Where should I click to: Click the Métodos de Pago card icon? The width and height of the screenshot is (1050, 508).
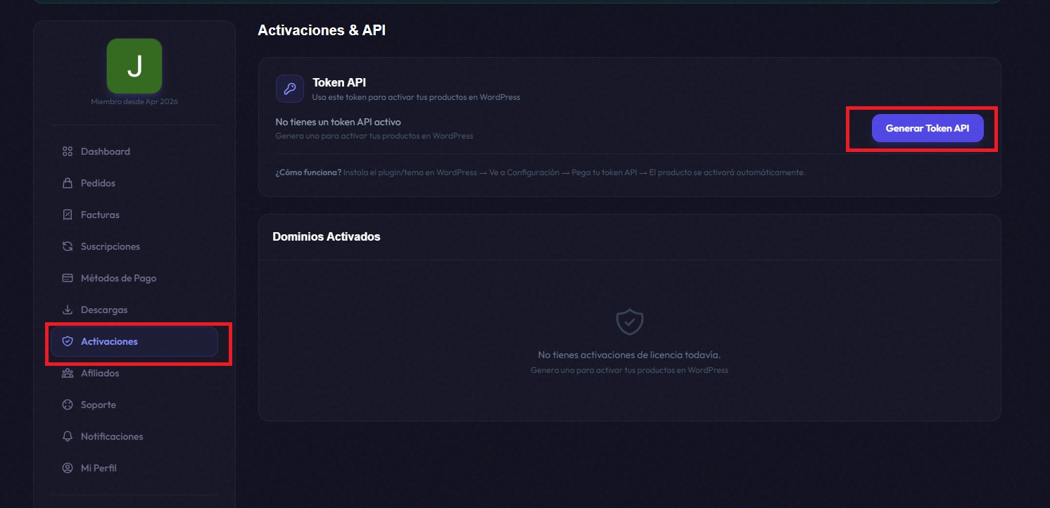coord(68,278)
